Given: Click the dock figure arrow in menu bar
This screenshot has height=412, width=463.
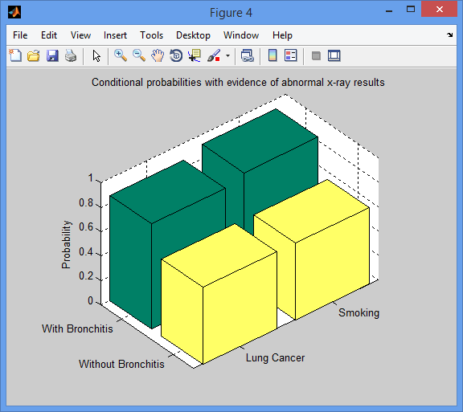Looking at the screenshot, I should tap(449, 35).
